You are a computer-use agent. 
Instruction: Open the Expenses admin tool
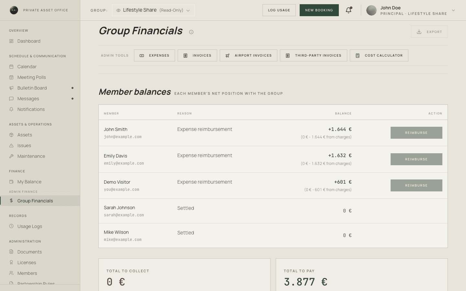[154, 56]
